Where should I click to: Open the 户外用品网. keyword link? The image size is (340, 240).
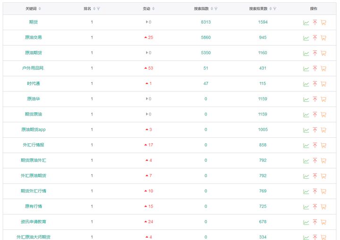click(x=33, y=68)
